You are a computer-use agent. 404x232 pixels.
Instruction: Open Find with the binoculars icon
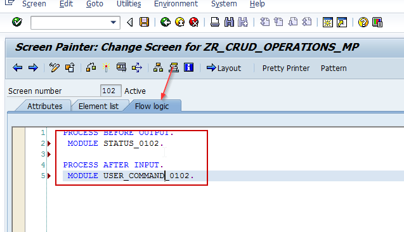click(x=229, y=22)
